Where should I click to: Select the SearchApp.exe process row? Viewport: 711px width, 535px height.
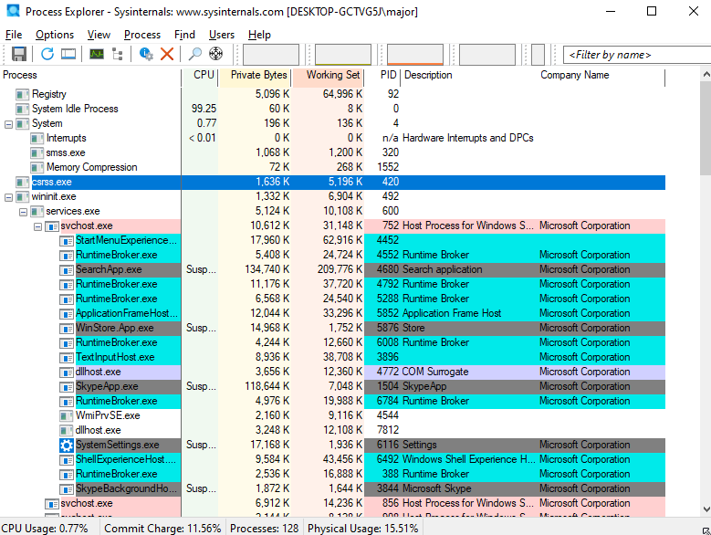(109, 269)
